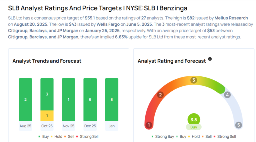Viewport: 256px width, 142px height.
Task: Click the Aug 25 green bar
Action: pyautogui.click(x=25, y=99)
